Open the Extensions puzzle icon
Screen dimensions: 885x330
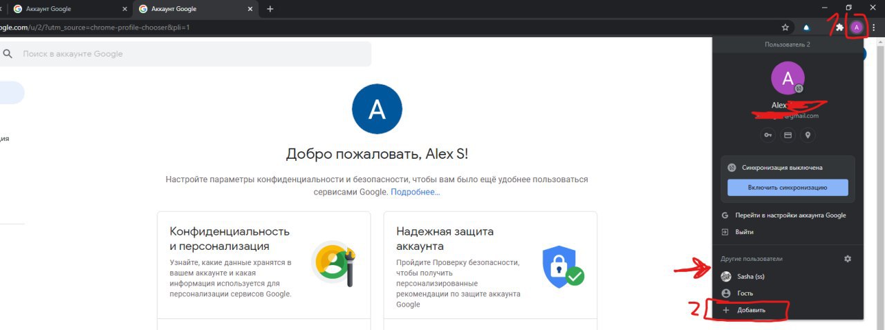[839, 28]
